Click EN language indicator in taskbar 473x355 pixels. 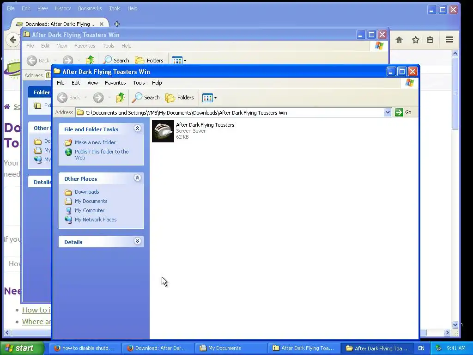[x=421, y=348]
